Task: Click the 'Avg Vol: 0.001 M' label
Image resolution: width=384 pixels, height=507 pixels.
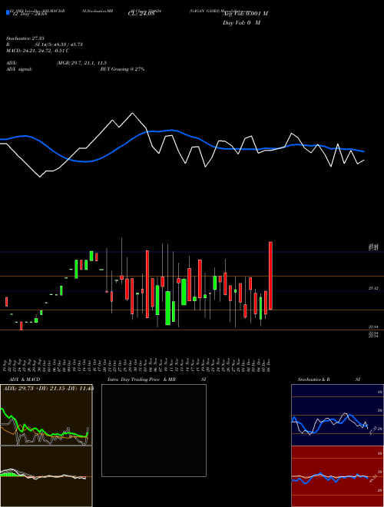Action: 245,14
